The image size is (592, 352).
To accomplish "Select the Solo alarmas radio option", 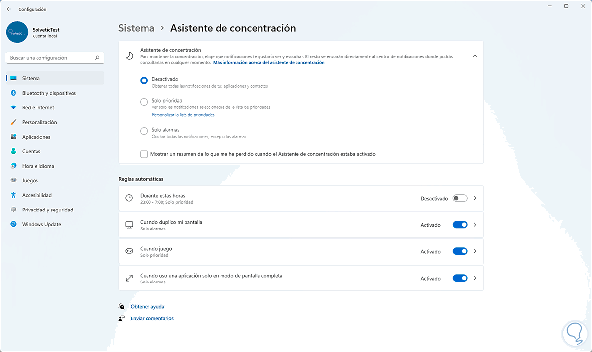I will [x=144, y=131].
